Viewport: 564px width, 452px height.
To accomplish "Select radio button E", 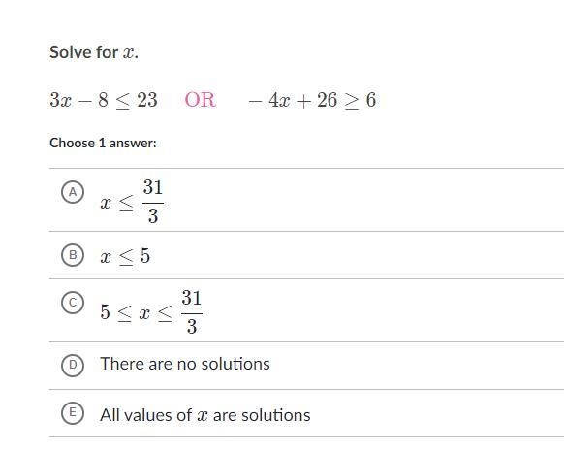I will [x=73, y=412].
